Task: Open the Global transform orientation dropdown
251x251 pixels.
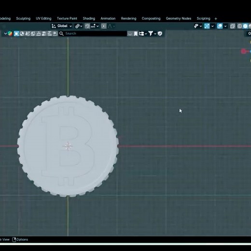Action: [62, 26]
